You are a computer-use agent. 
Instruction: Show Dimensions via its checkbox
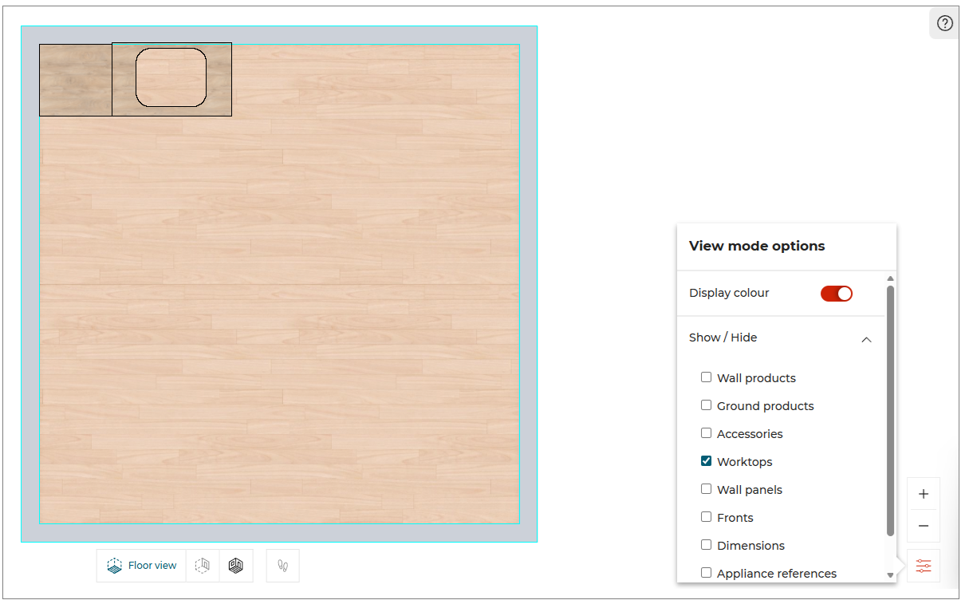706,545
